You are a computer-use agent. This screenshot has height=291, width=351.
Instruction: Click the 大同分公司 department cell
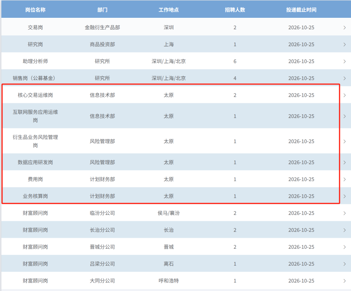[x=102, y=281]
